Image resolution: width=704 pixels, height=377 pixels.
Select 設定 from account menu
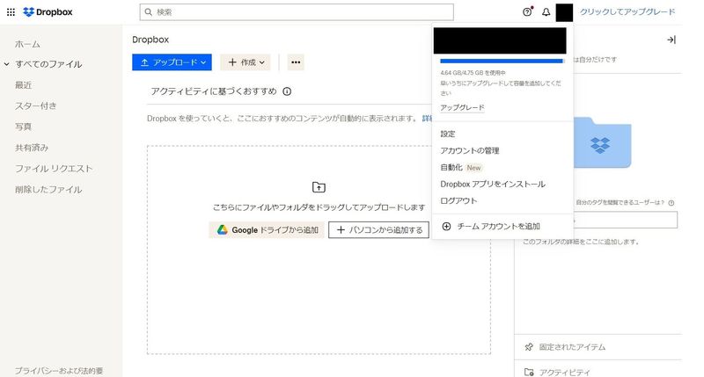[448, 134]
